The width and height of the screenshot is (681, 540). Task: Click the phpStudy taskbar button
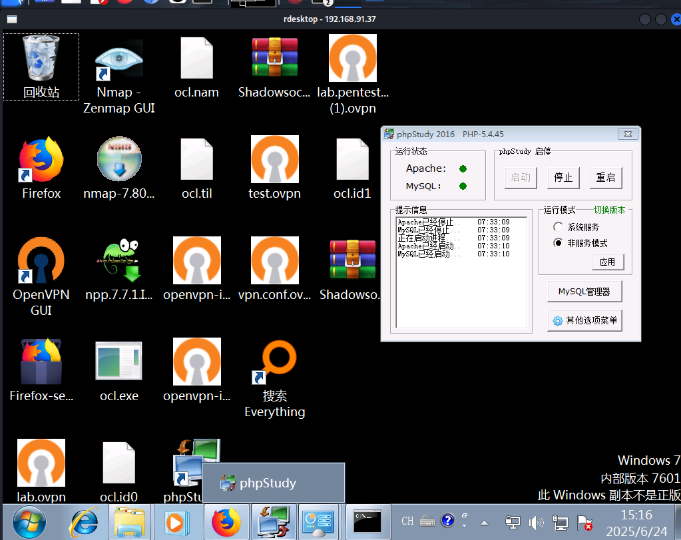274,522
